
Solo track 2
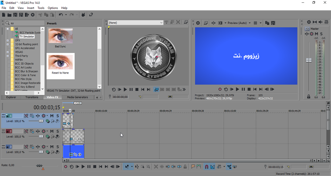pos(58,131)
